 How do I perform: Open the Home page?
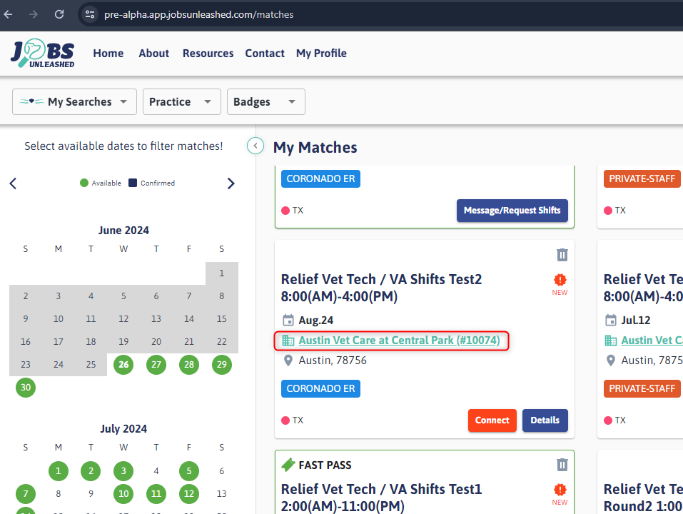tap(108, 53)
